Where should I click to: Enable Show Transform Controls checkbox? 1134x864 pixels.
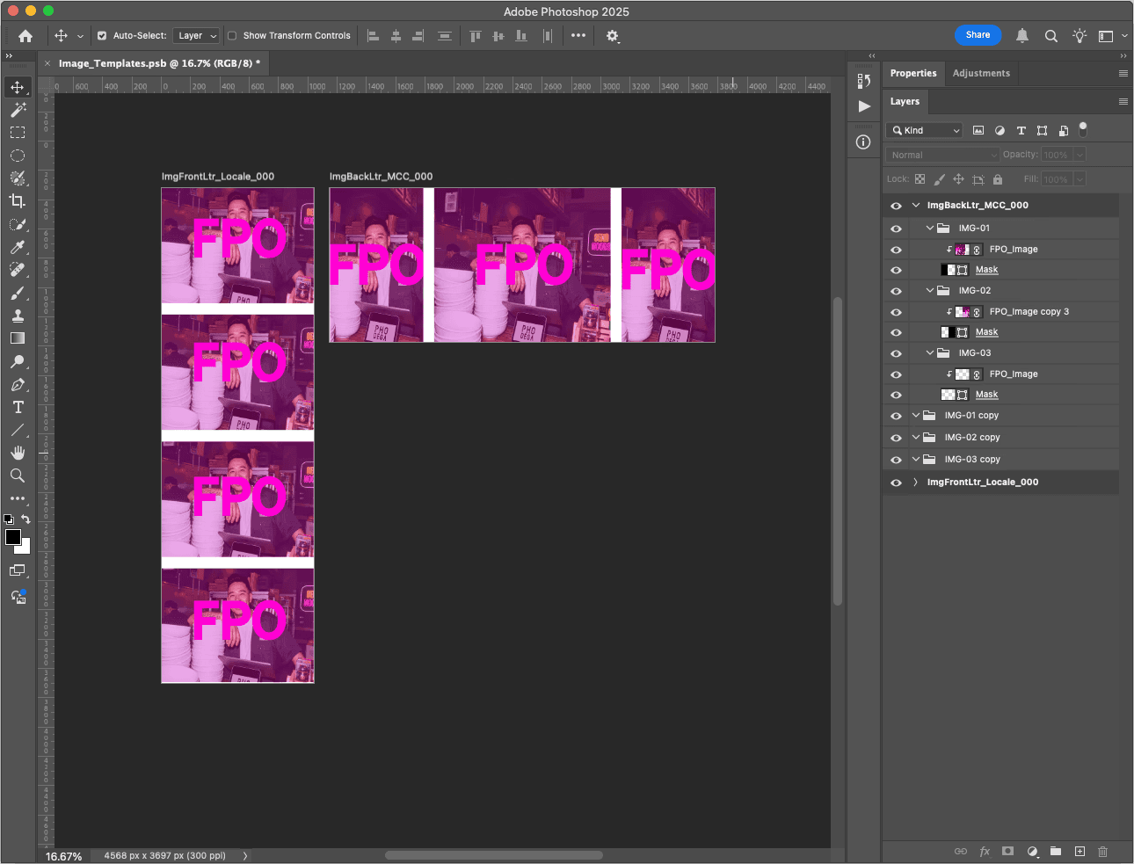point(232,36)
